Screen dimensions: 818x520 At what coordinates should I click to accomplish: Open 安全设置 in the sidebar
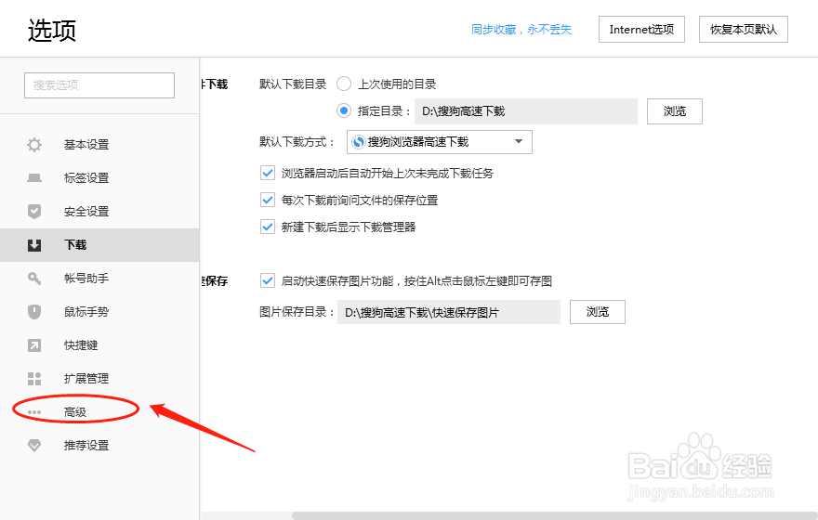pos(86,211)
